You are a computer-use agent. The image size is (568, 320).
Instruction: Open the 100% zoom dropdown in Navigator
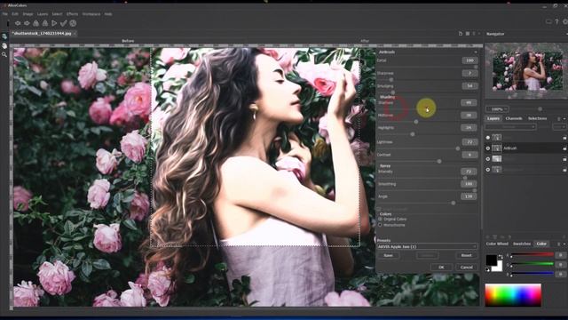(497, 108)
